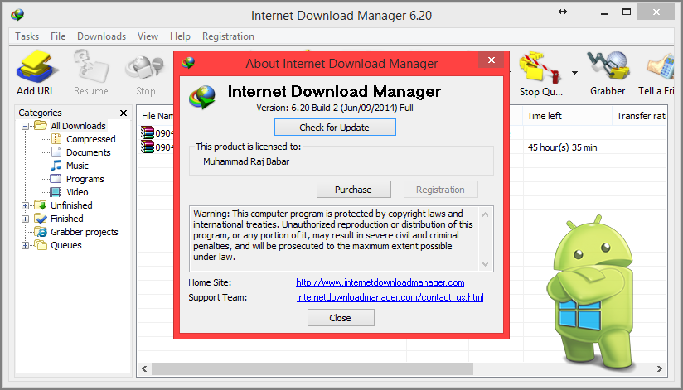Click Check for Update button
Viewport: 683px width, 390px height.
(335, 128)
